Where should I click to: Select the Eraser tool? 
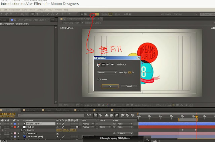[x=57, y=14]
